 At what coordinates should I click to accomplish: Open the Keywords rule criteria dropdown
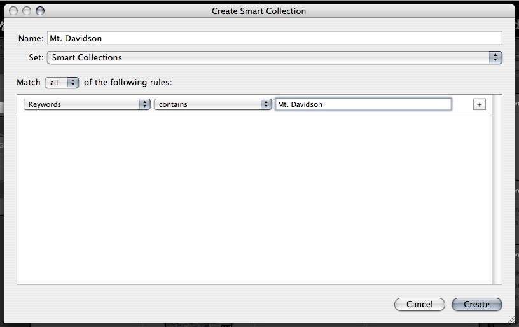click(x=86, y=104)
